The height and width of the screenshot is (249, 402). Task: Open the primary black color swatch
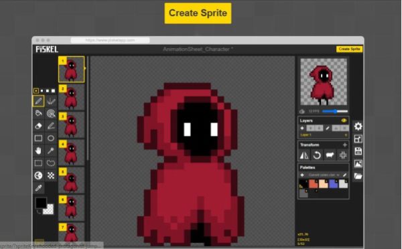[x=41, y=203]
